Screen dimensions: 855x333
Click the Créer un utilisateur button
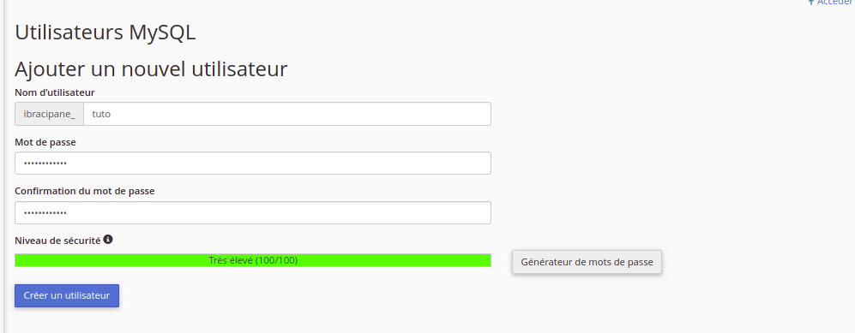[67, 295]
